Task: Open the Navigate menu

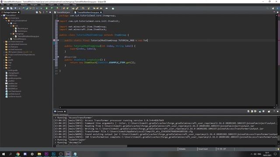Action: click(x=34, y=5)
